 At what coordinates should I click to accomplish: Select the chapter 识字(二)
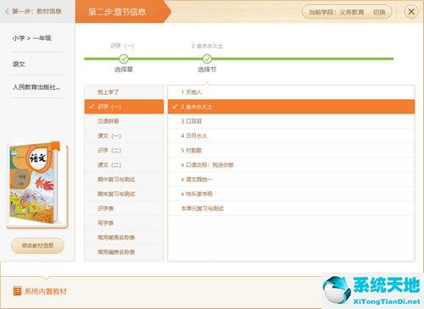(124, 151)
